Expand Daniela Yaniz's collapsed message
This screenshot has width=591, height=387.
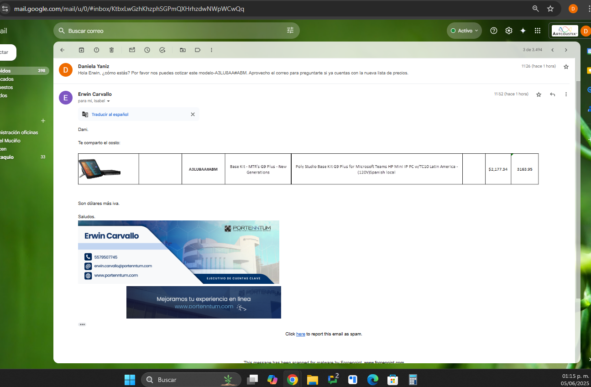[x=314, y=69]
